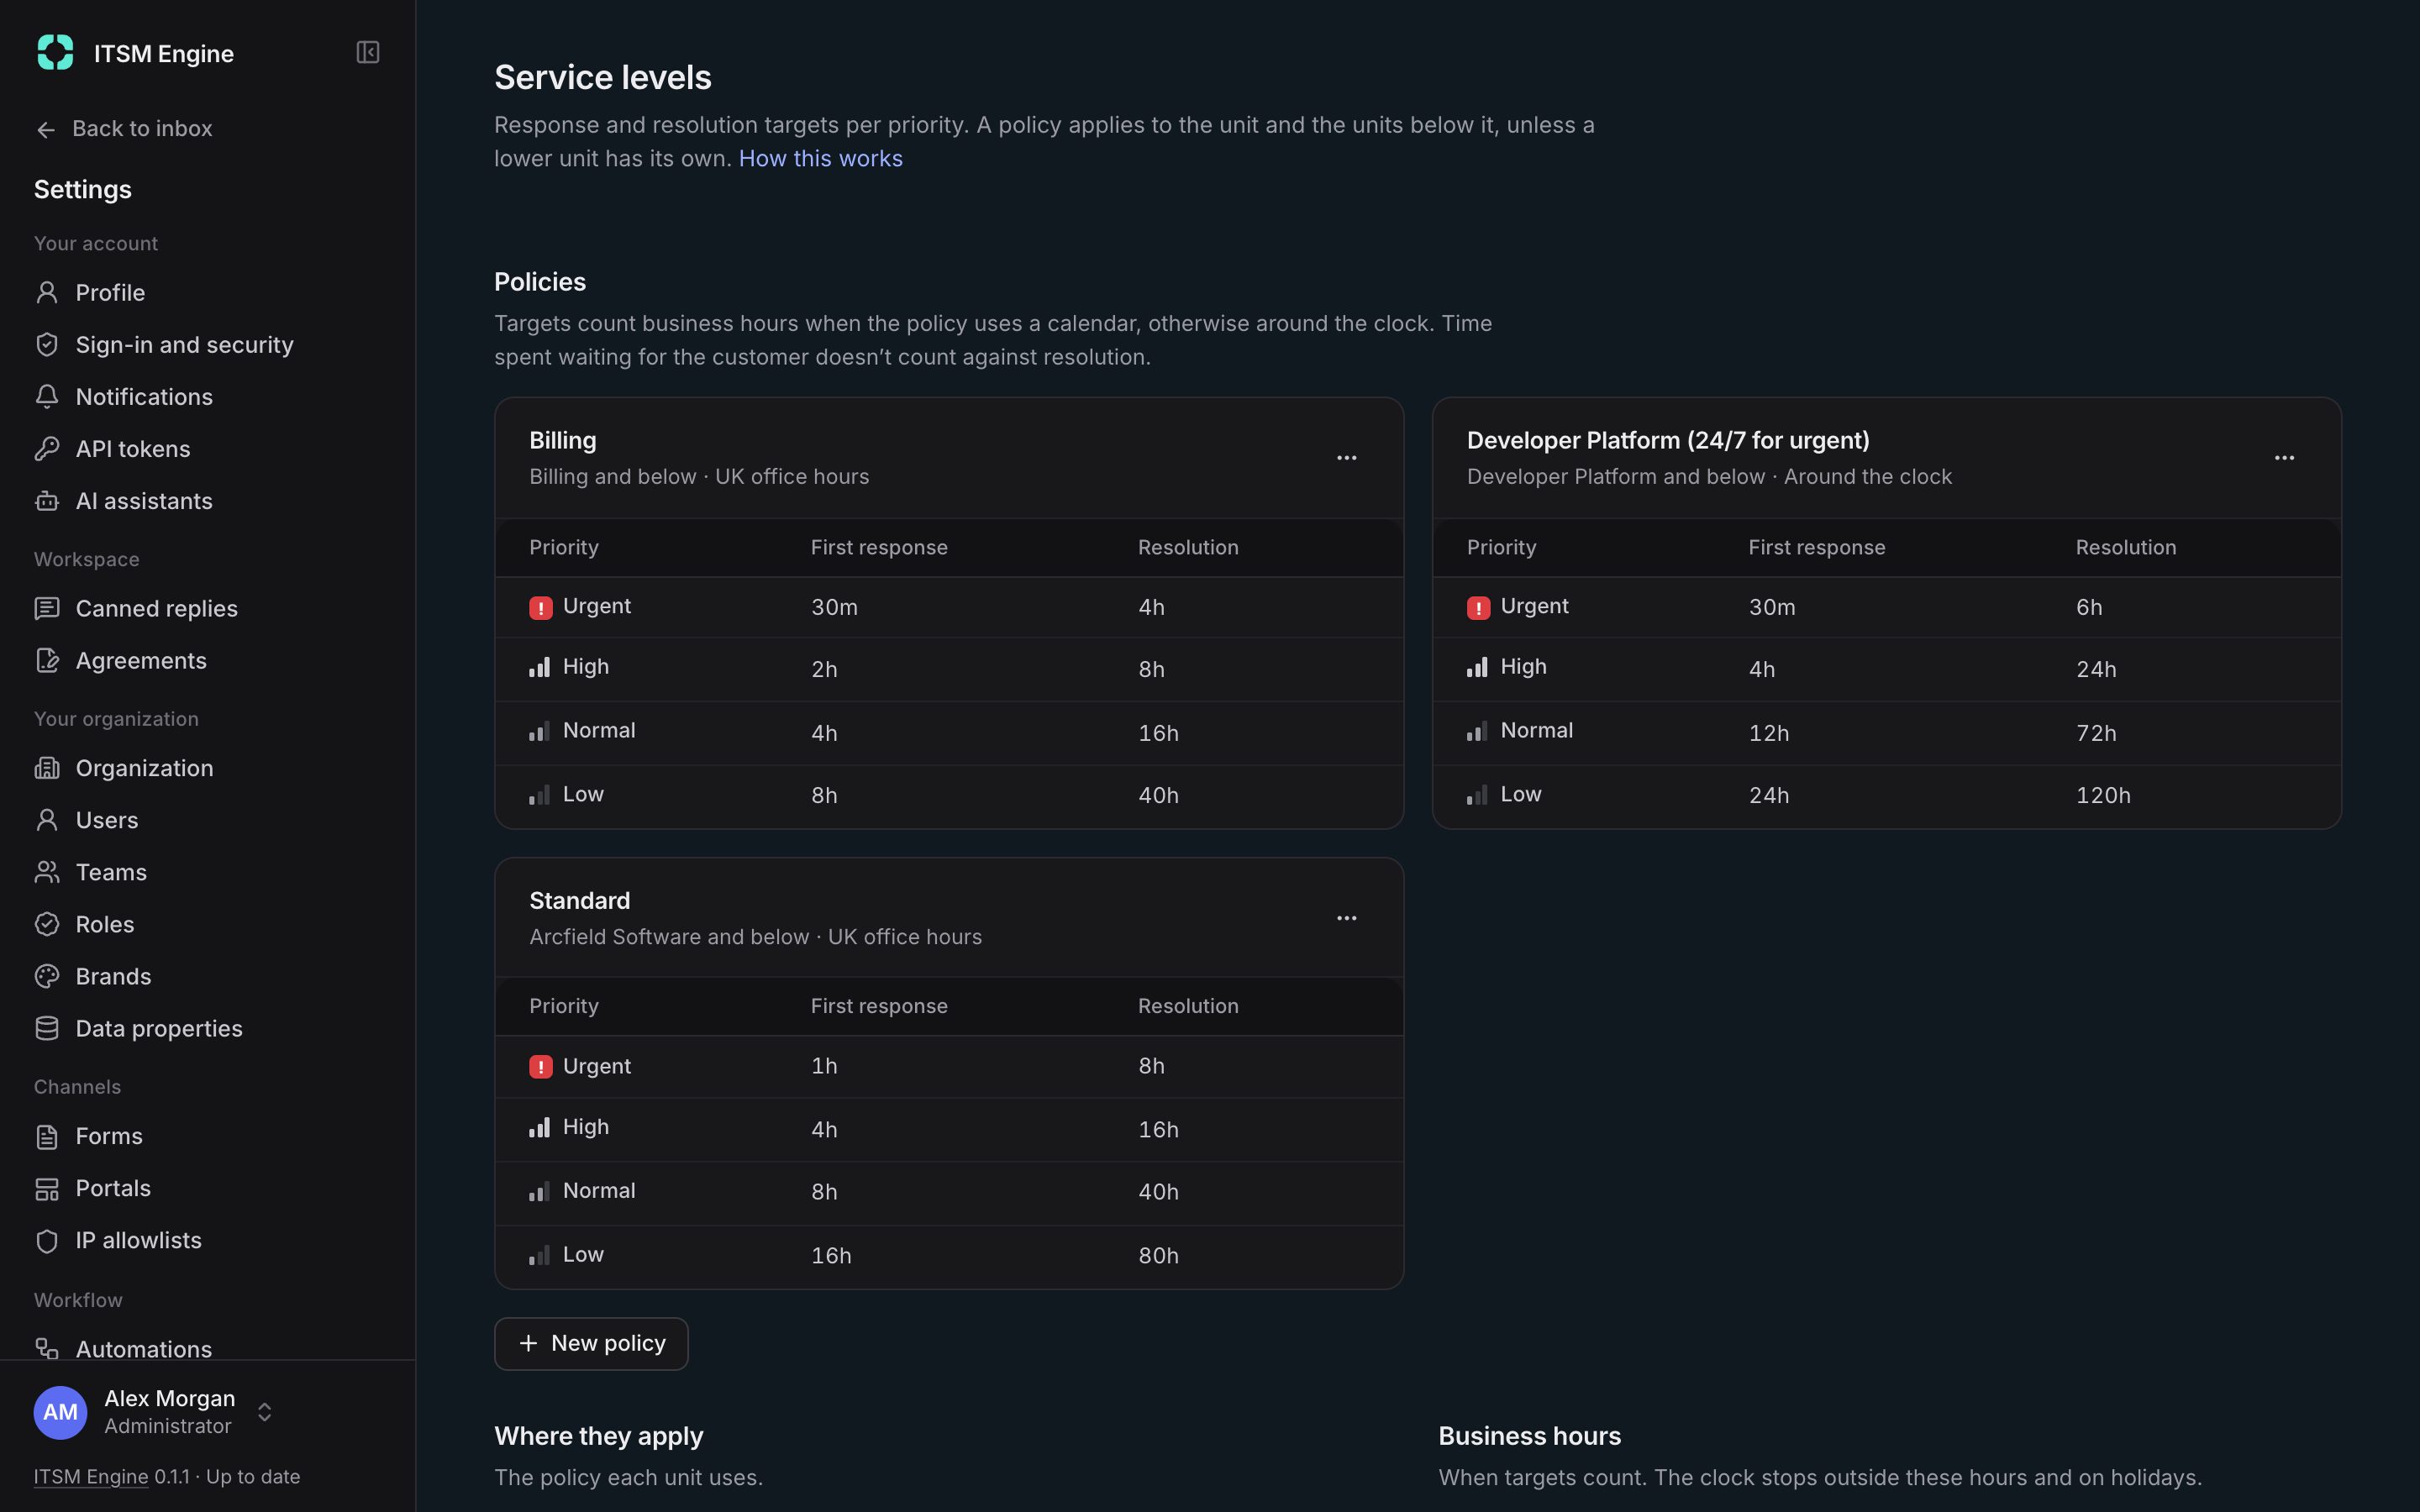
Task: Open the Users settings page
Action: tap(107, 820)
